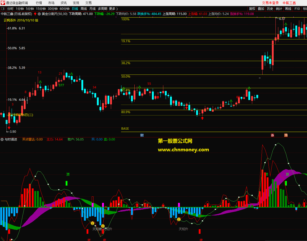Click the 中航三鑫 stock name at top right
This screenshot has width=307, height=241.
(x=289, y=3)
